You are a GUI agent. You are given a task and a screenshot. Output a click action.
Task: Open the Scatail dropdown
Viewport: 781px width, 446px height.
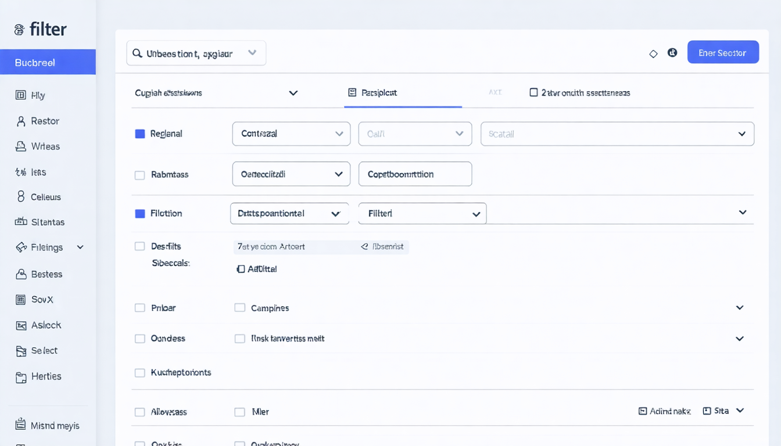point(617,134)
